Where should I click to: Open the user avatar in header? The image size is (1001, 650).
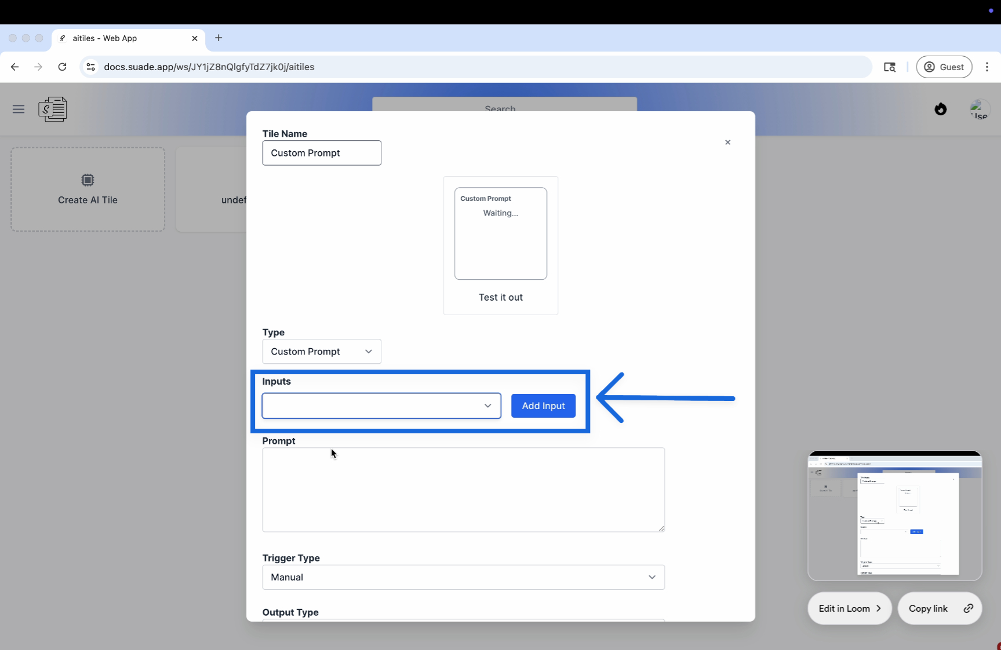(980, 109)
